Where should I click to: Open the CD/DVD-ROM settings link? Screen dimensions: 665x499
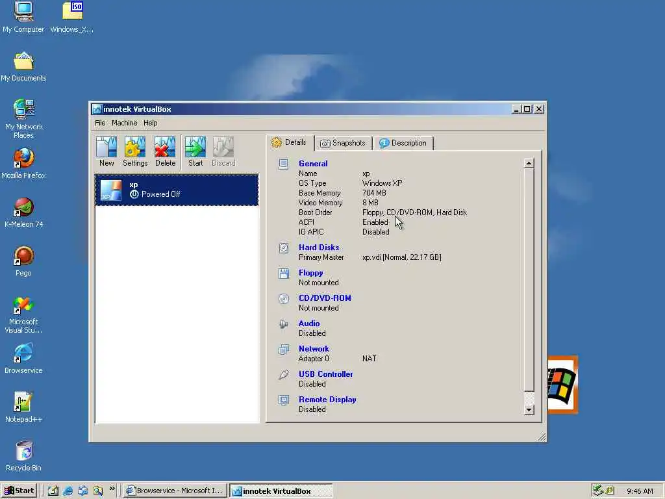pyautogui.click(x=325, y=298)
